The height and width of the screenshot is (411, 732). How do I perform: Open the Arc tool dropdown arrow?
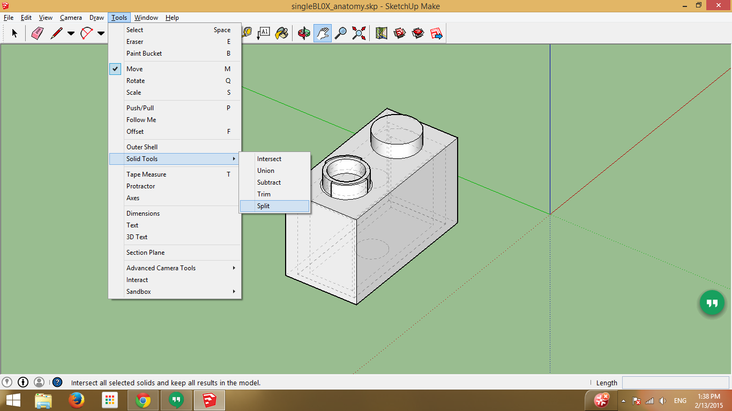click(x=101, y=34)
